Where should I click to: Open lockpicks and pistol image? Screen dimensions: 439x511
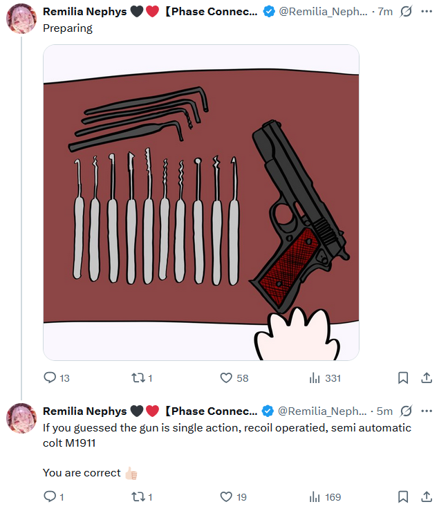(201, 203)
